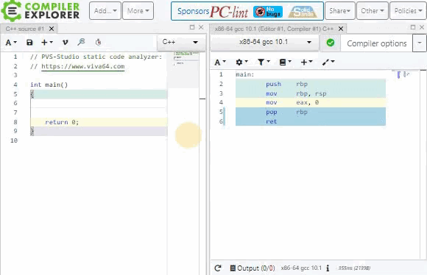Recompile using the refresh arrow icon

coord(218,268)
